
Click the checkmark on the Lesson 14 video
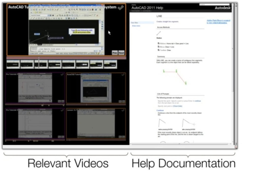123,110
